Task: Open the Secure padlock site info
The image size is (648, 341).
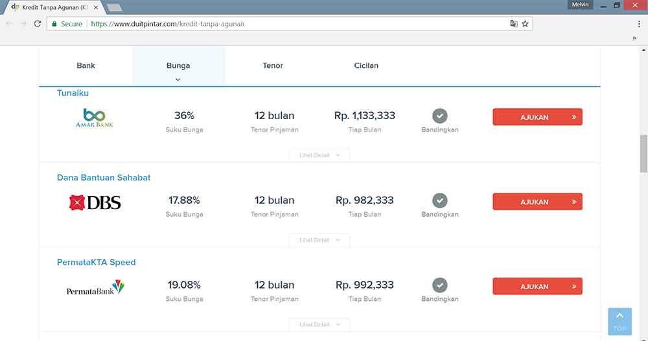Action: point(67,24)
